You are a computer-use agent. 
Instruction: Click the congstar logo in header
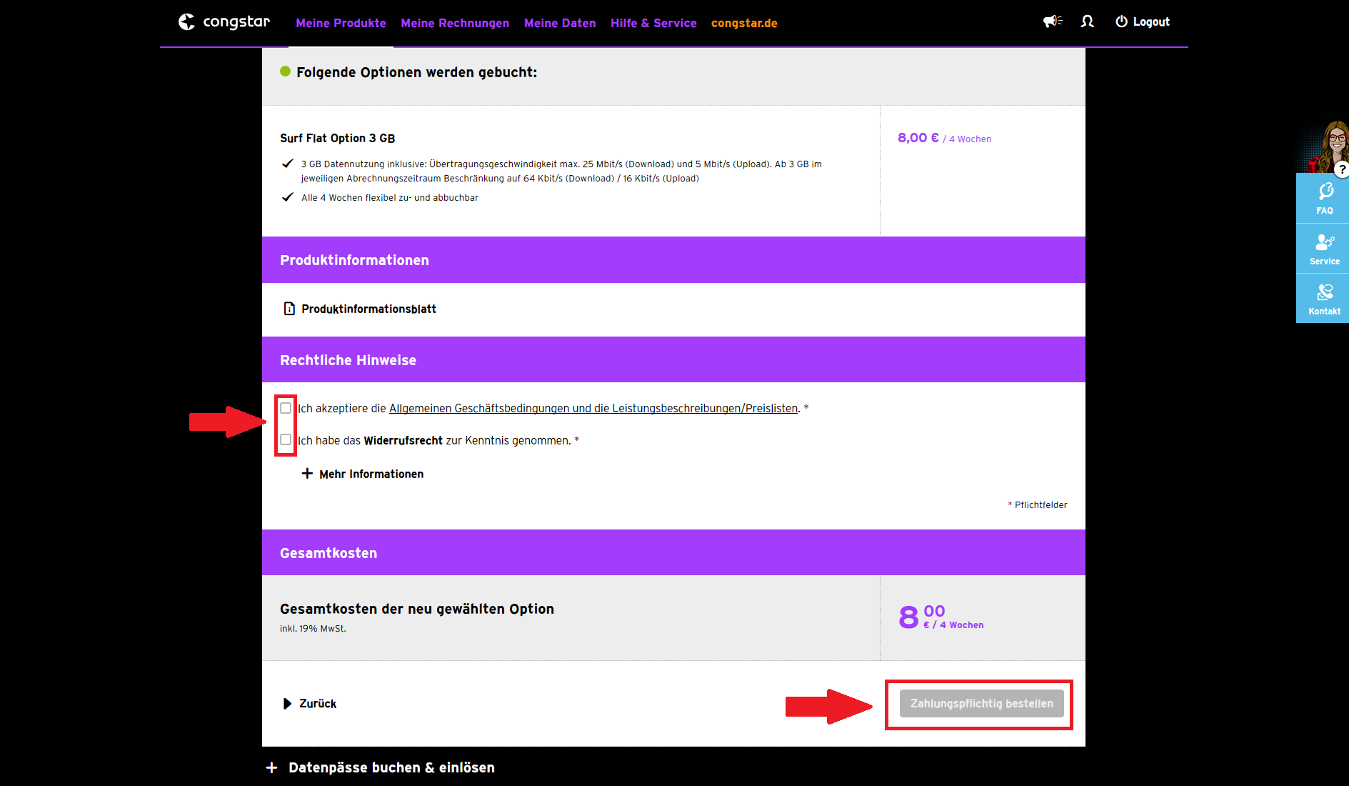click(224, 22)
